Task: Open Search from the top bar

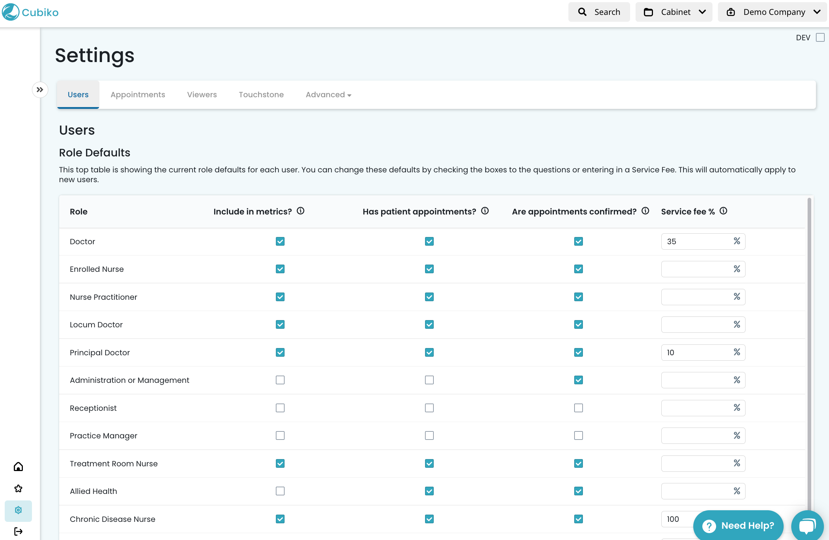Action: (599, 12)
